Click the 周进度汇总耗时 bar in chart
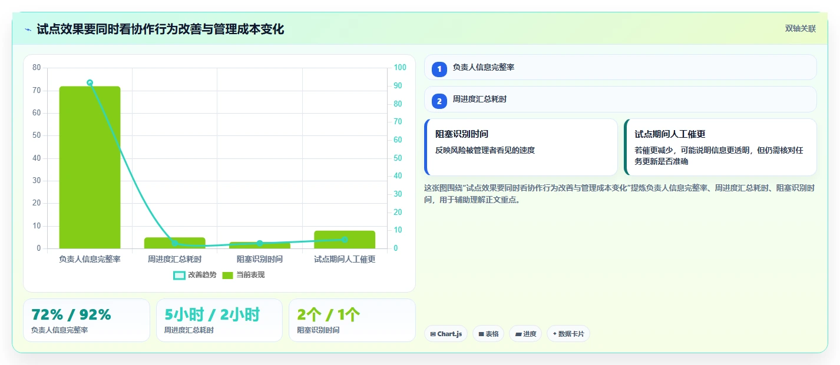This screenshot has width=840, height=365. click(x=175, y=243)
